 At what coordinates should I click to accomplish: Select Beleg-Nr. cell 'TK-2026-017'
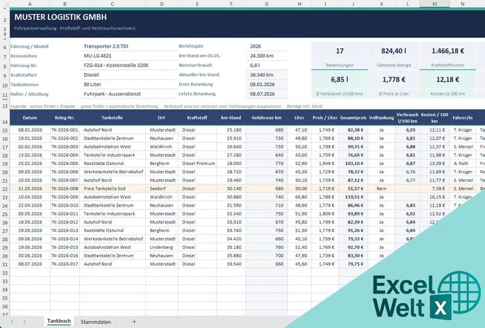pos(65,264)
